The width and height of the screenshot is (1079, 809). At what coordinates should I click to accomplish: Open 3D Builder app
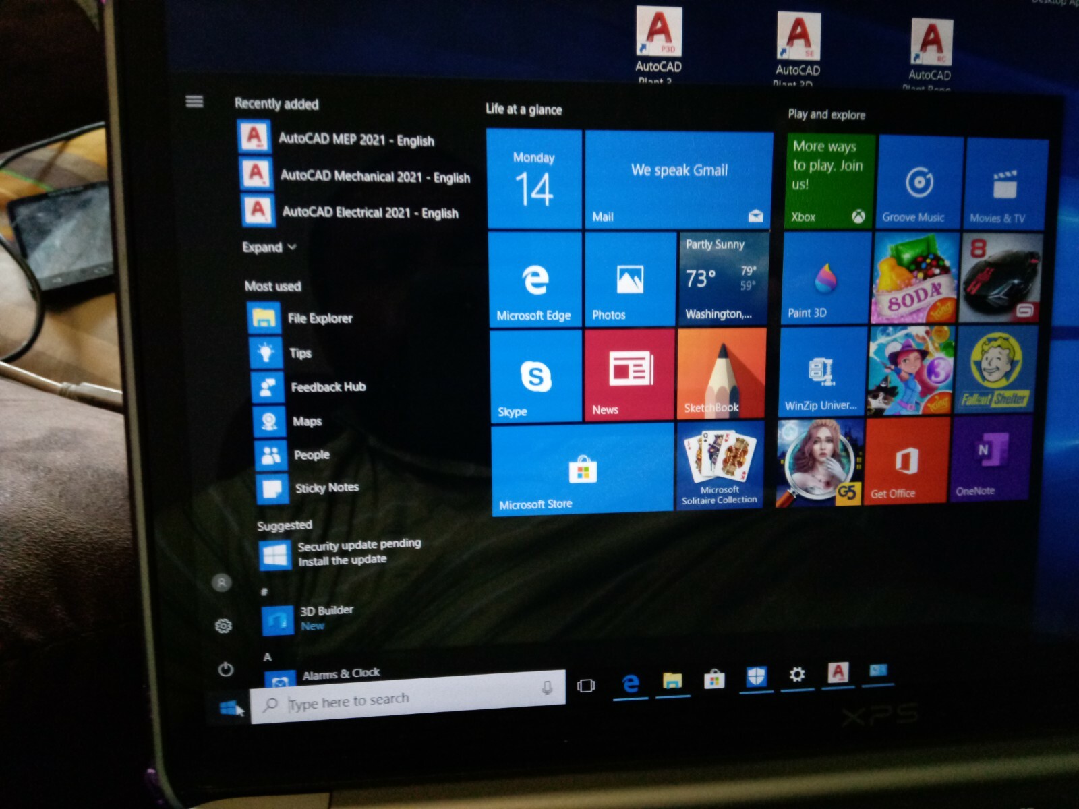tap(308, 618)
